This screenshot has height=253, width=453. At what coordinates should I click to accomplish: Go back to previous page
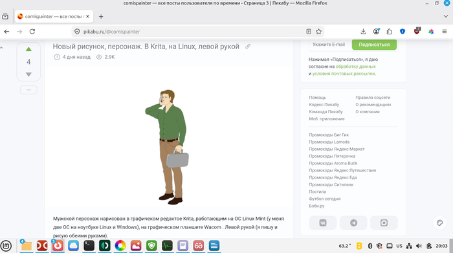pos(6,32)
